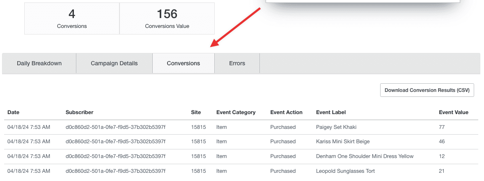
Task: Click Denham One Shoulder Mini Dress Yellow
Action: click(x=365, y=156)
